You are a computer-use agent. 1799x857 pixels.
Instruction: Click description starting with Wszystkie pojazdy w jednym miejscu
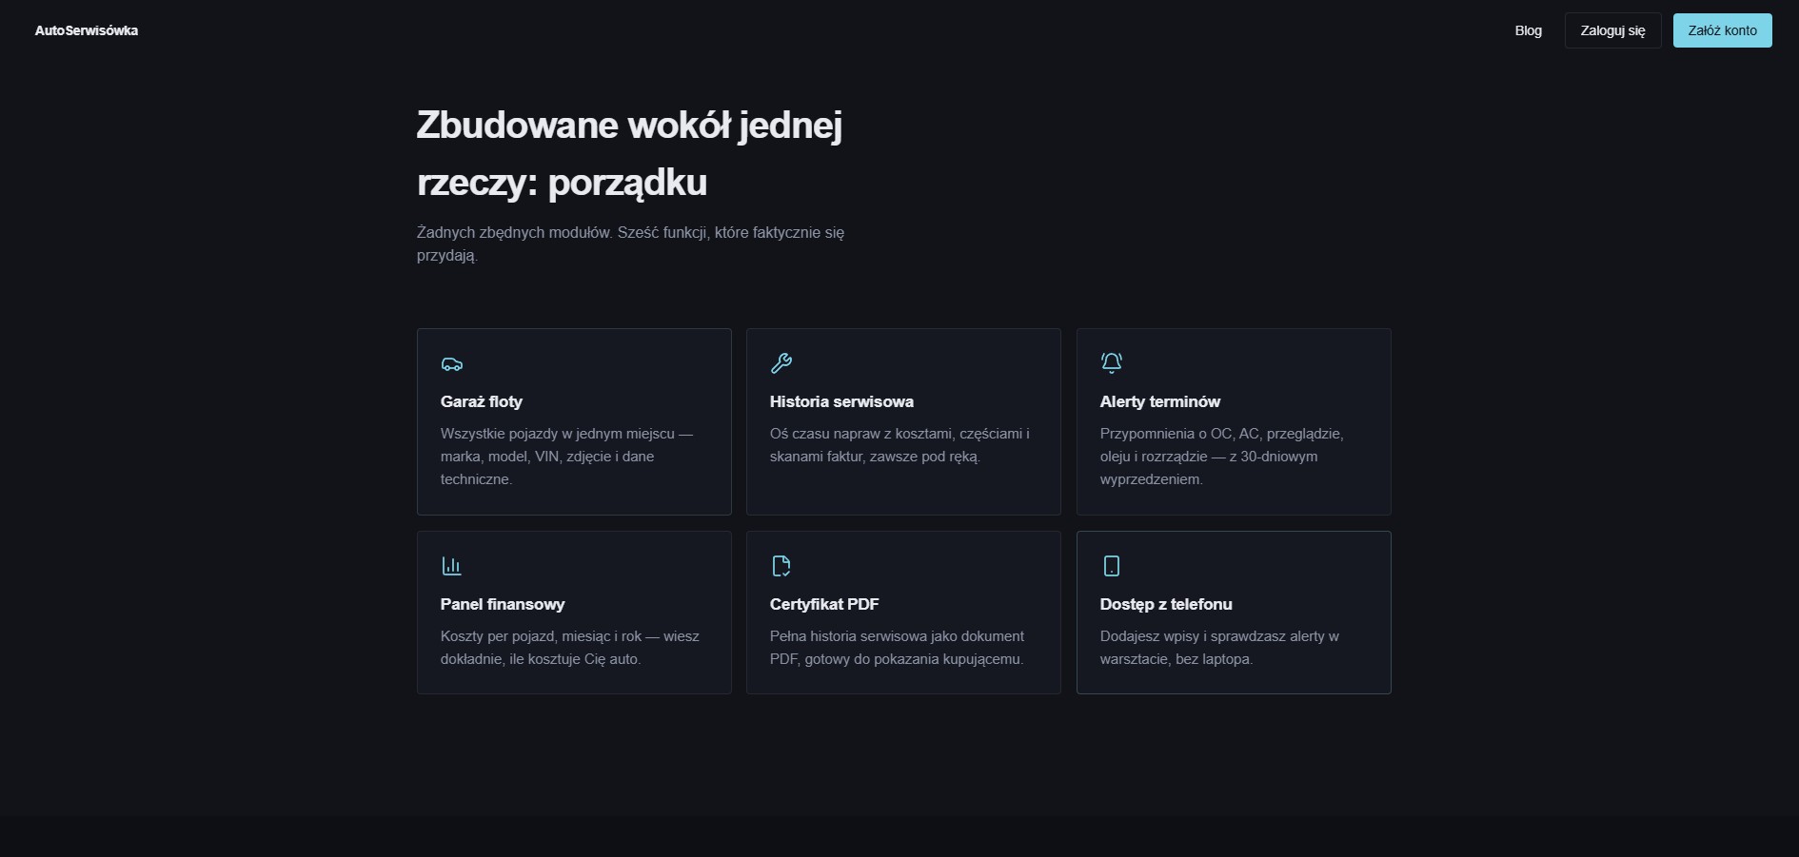click(567, 457)
